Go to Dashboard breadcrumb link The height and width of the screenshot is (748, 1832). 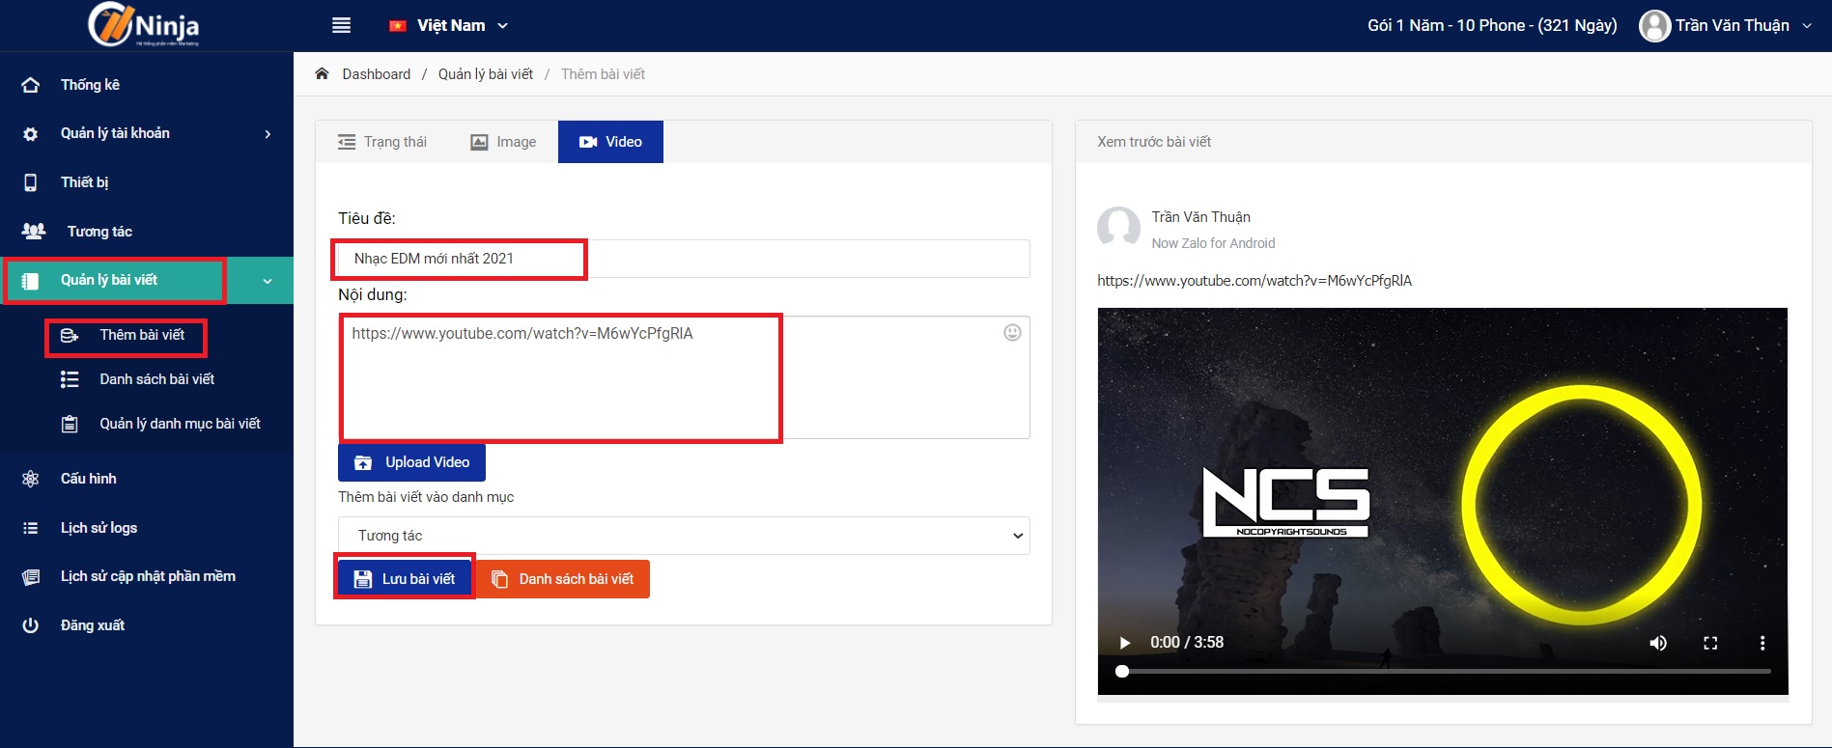click(x=376, y=74)
